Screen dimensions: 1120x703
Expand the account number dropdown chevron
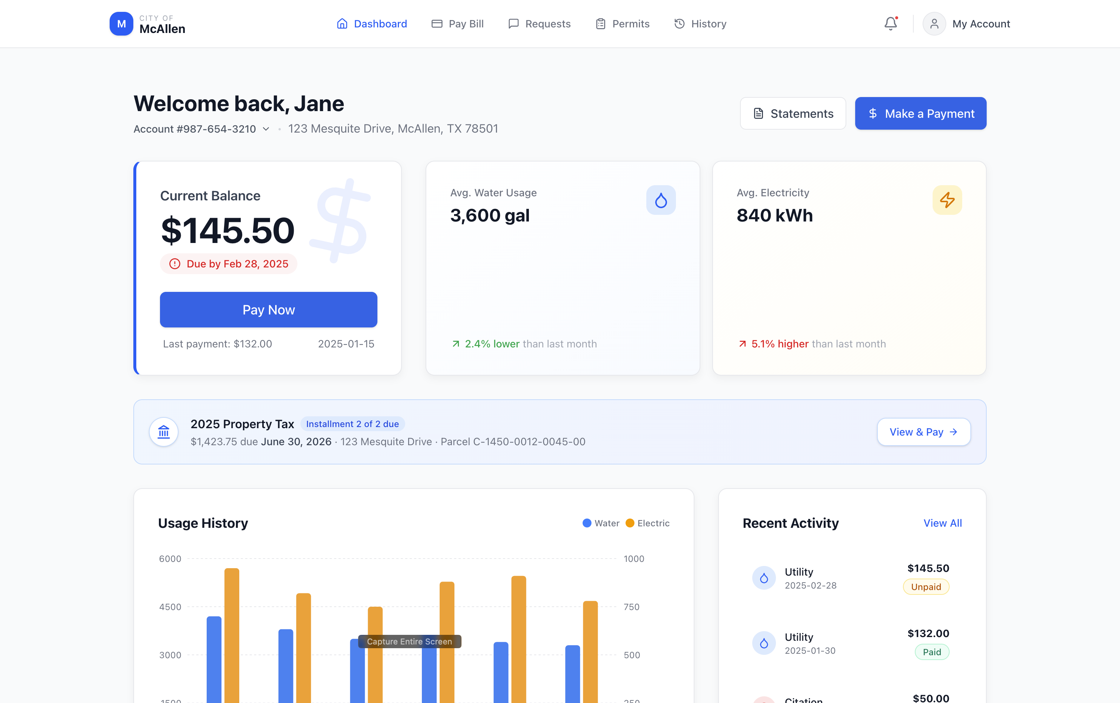pyautogui.click(x=266, y=129)
